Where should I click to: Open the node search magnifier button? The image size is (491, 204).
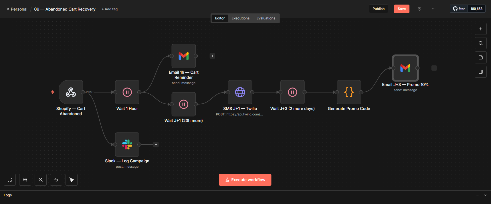481,43
